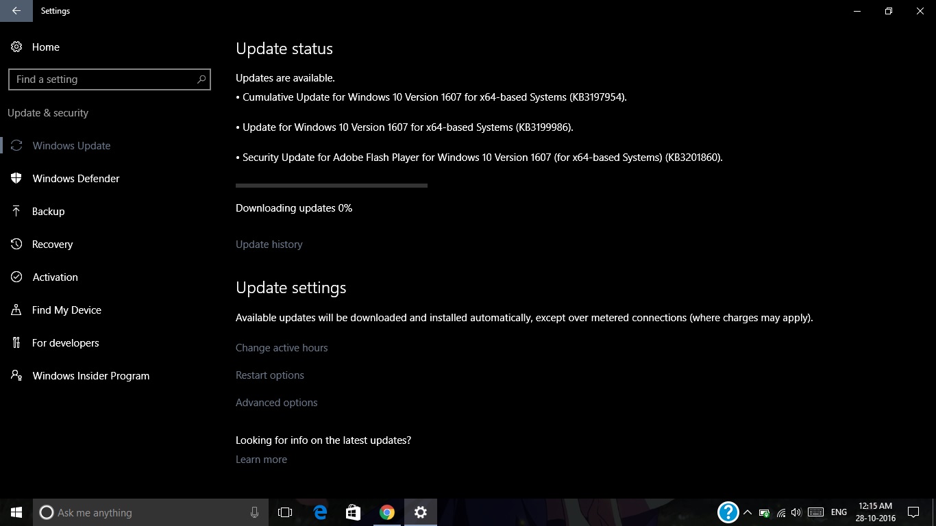Open Windows Defender settings page
This screenshot has width=936, height=526.
click(x=76, y=179)
